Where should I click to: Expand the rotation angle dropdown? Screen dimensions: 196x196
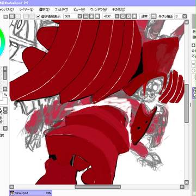117,16
